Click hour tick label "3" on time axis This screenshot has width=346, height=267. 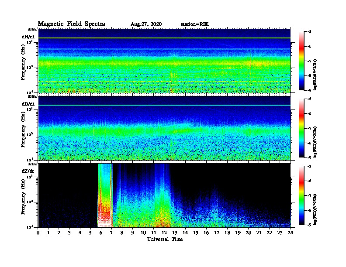tap(69, 233)
